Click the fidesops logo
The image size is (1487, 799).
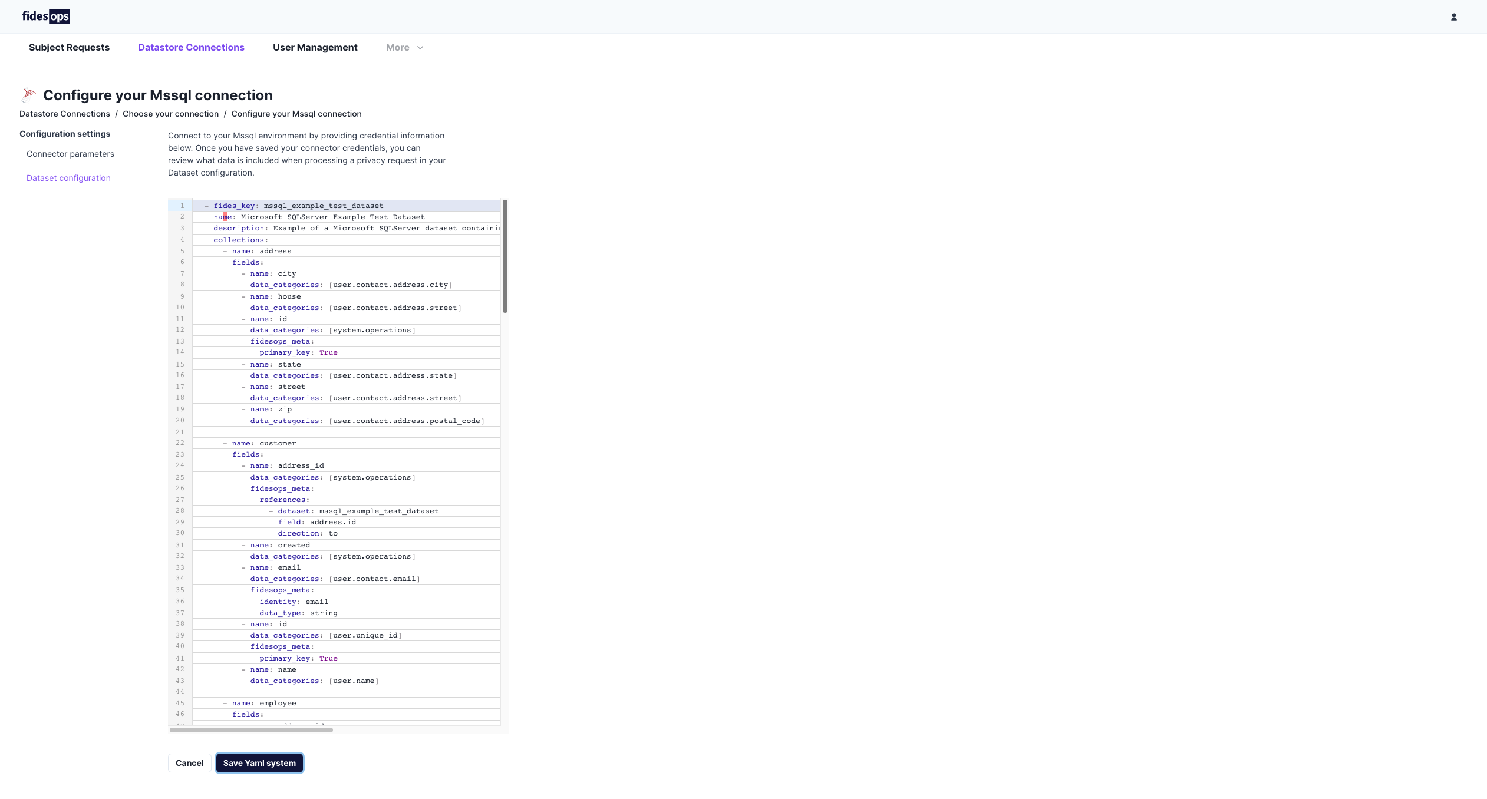46,16
